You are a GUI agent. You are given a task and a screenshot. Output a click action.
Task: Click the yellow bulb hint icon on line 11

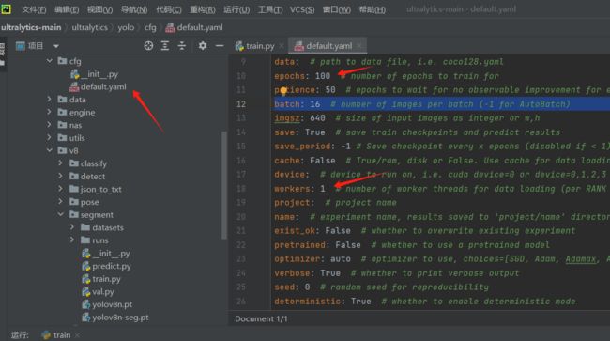[x=283, y=91]
